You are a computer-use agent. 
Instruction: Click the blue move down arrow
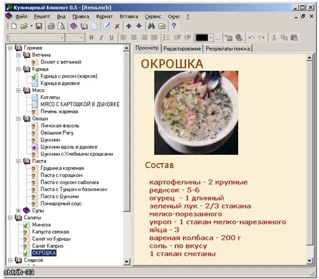point(139,26)
